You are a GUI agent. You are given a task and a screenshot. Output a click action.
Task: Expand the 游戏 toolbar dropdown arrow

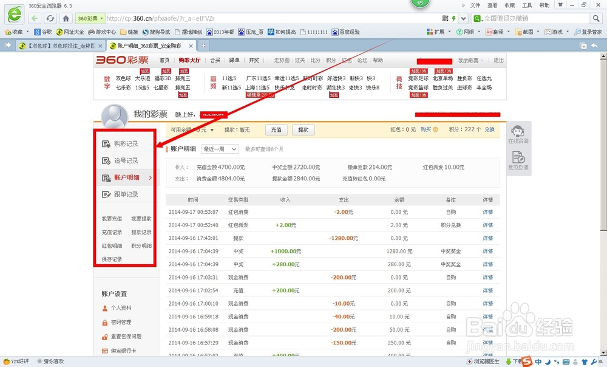(568, 32)
